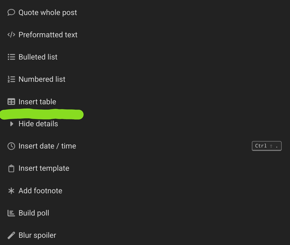
Task: Choose Add footnote menu item
Action: (x=40, y=191)
